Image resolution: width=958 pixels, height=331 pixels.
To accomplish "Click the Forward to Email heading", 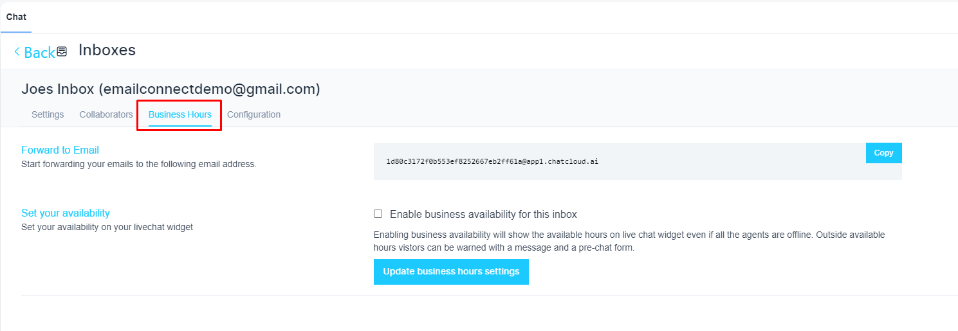I will click(60, 150).
